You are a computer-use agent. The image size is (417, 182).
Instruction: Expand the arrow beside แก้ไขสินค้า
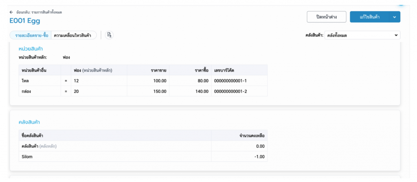tap(394, 17)
